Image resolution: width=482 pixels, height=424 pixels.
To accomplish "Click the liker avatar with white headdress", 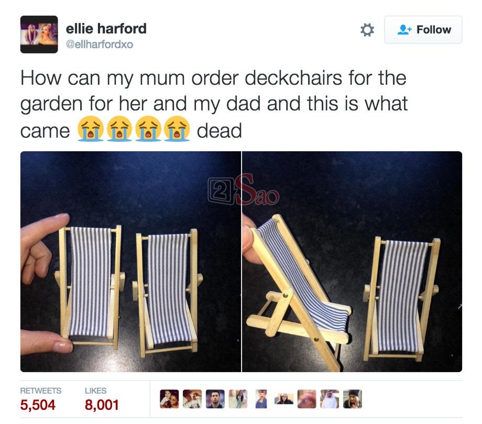I will 330,399.
